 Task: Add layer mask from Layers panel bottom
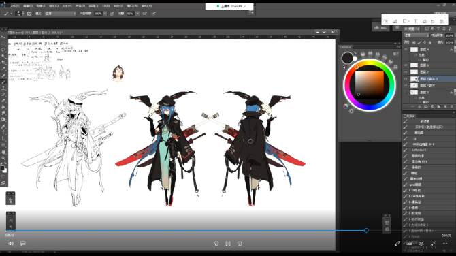click(426, 107)
